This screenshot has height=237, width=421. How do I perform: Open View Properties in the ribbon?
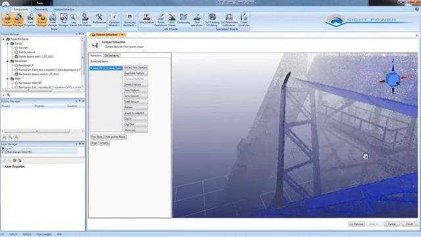(x=30, y=20)
